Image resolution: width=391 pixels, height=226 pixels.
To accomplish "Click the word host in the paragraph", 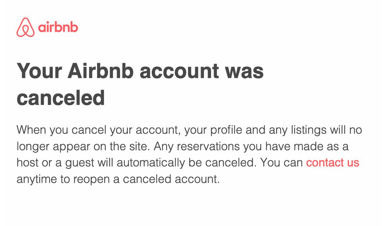I will click(x=27, y=163).
